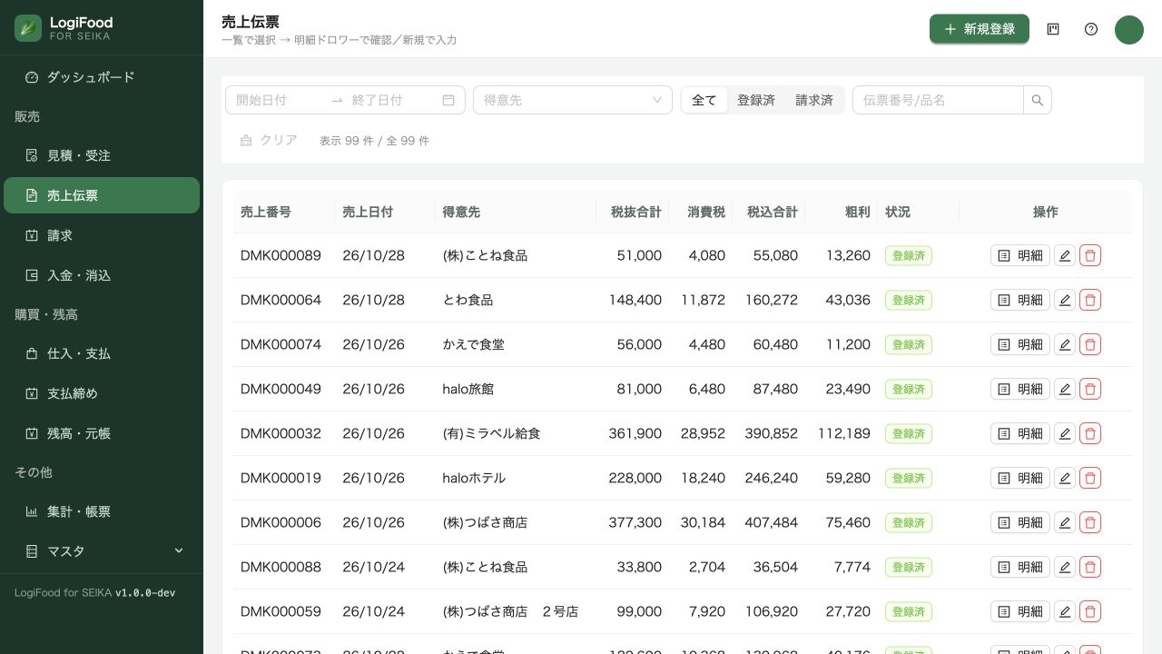The height and width of the screenshot is (654, 1162).
Task: Open 明細 for slip DMK000032
Action: click(1020, 434)
